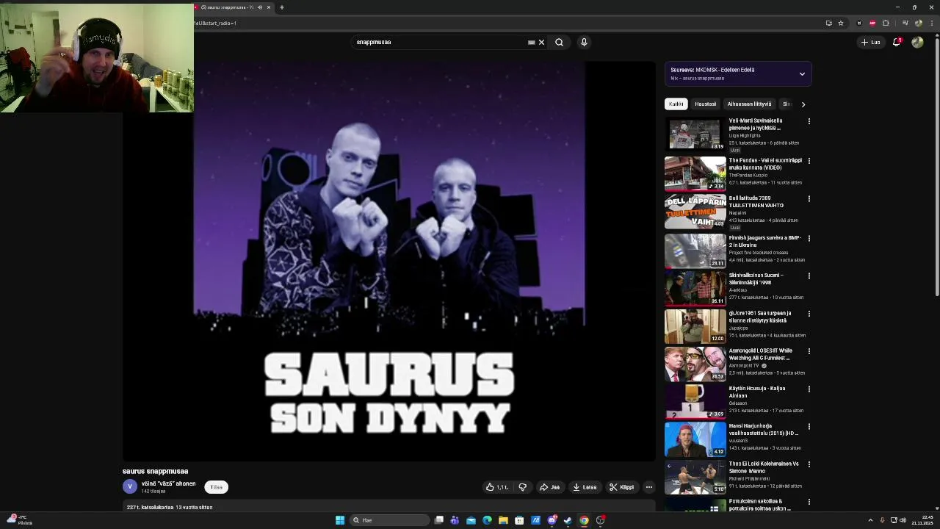Mute the tab using the speaker icon
This screenshot has width=940, height=529.
[259, 7]
